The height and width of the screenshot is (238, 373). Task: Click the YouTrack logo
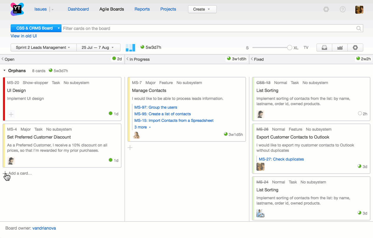pyautogui.click(x=17, y=9)
